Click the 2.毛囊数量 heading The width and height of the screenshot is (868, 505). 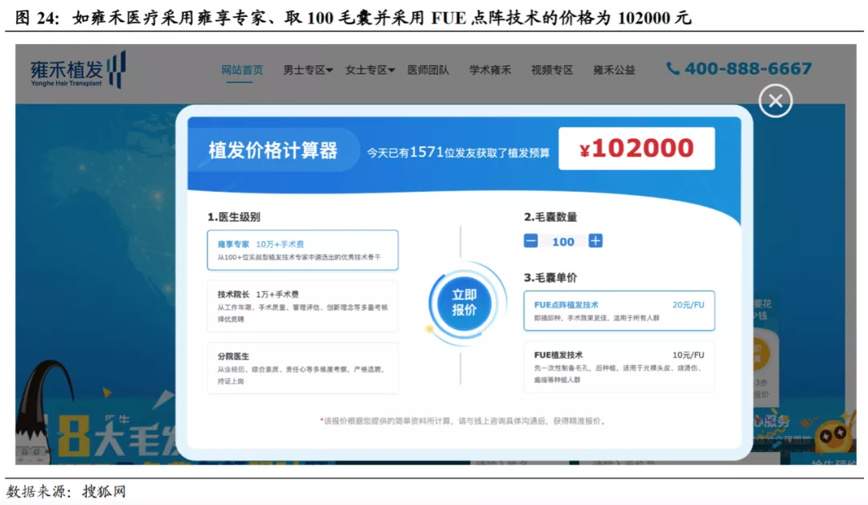click(551, 217)
